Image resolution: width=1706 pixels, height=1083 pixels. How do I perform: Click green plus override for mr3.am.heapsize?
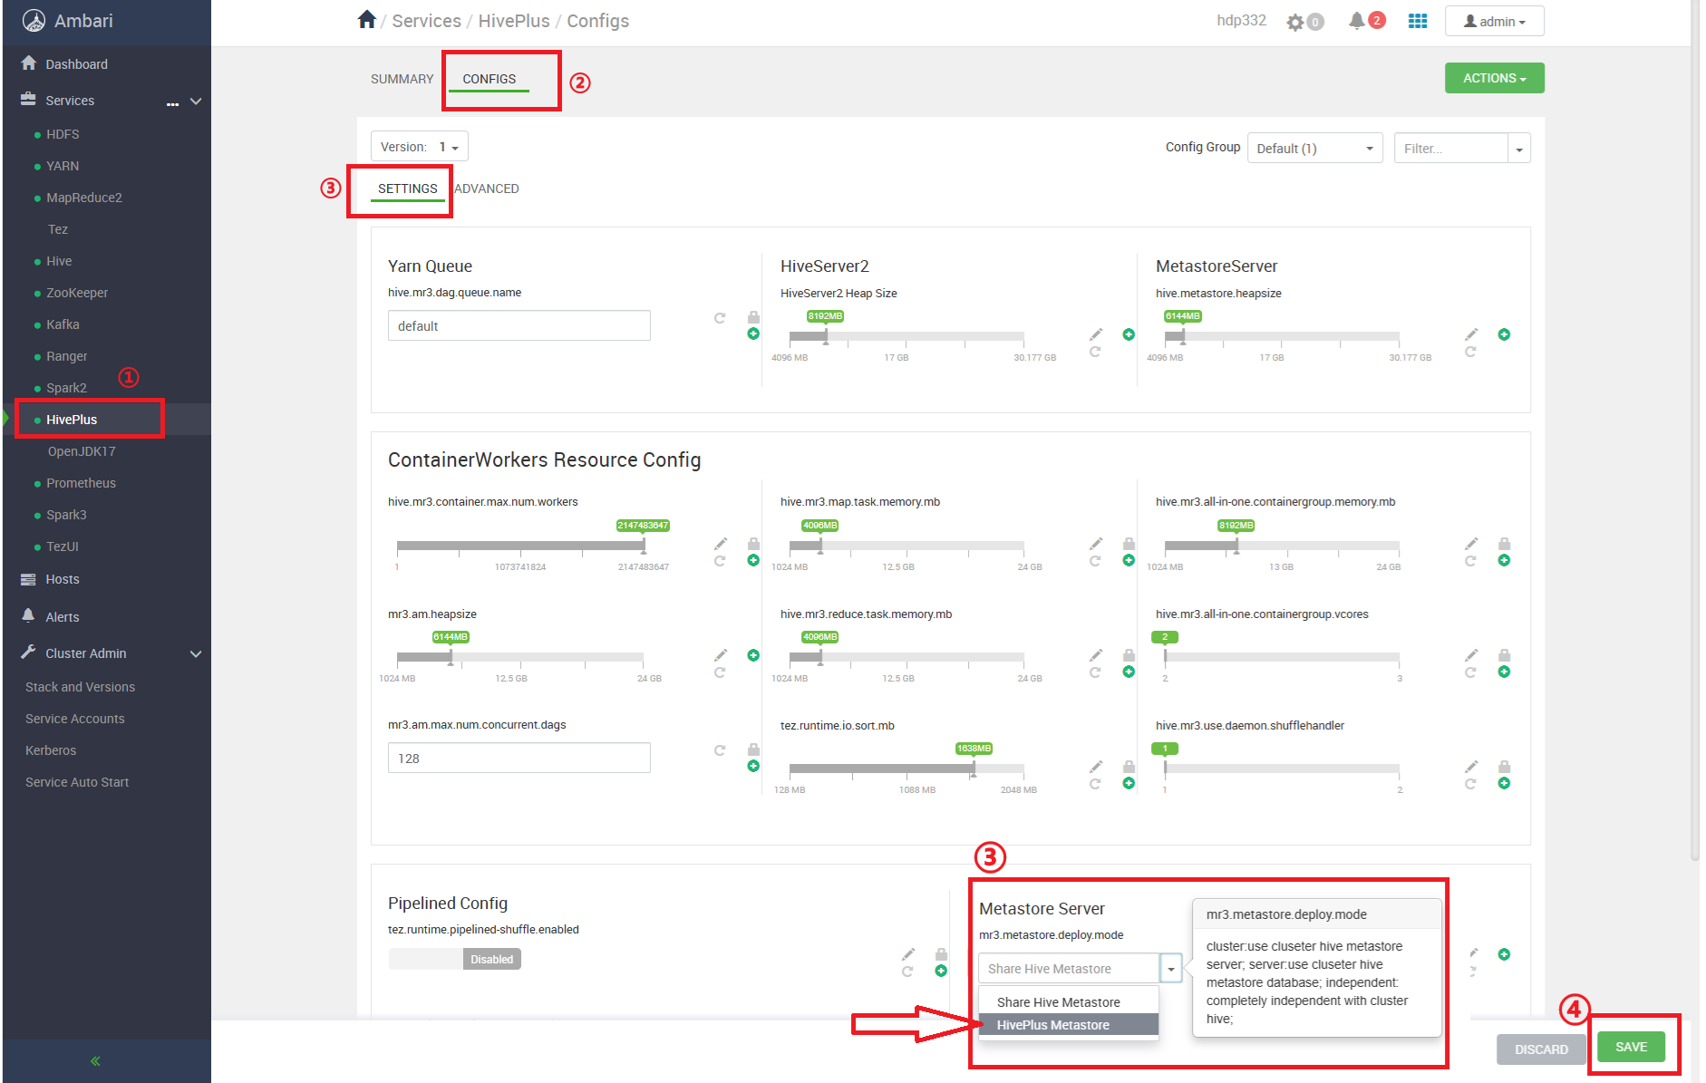(x=753, y=655)
